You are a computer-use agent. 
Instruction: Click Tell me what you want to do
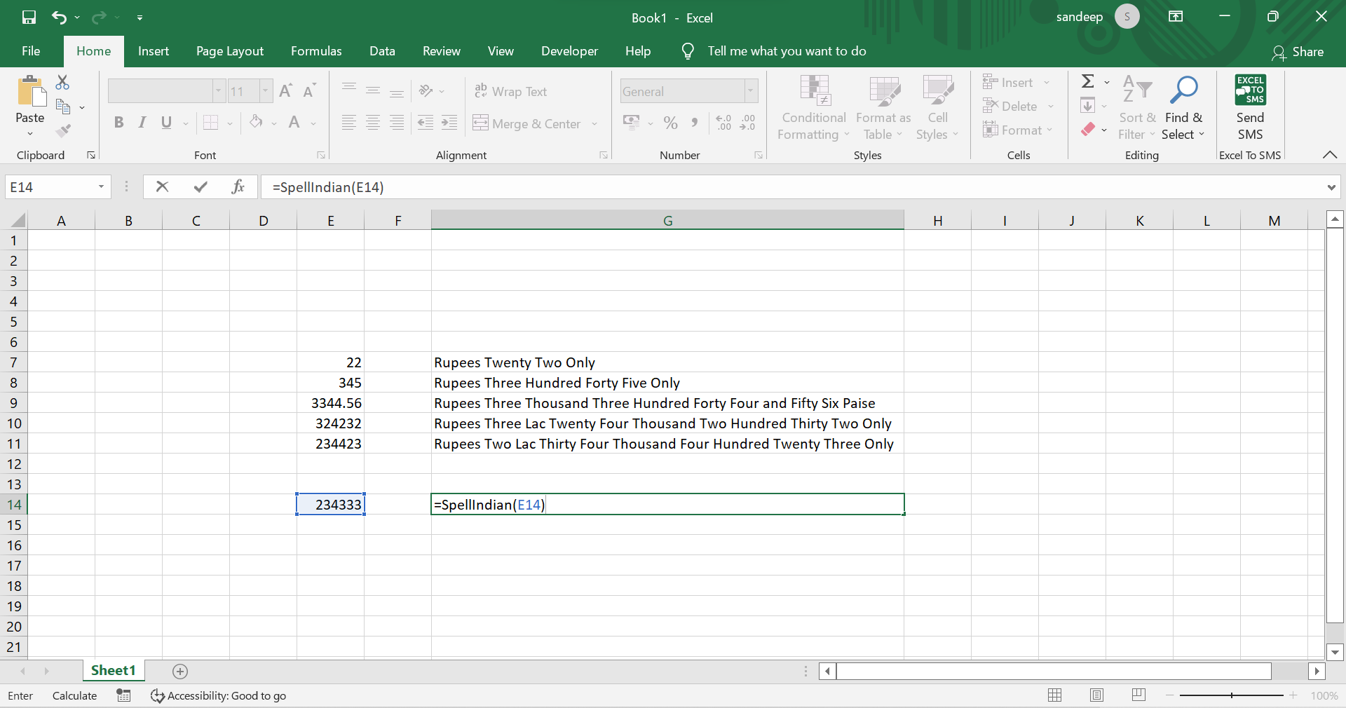pyautogui.click(x=787, y=51)
